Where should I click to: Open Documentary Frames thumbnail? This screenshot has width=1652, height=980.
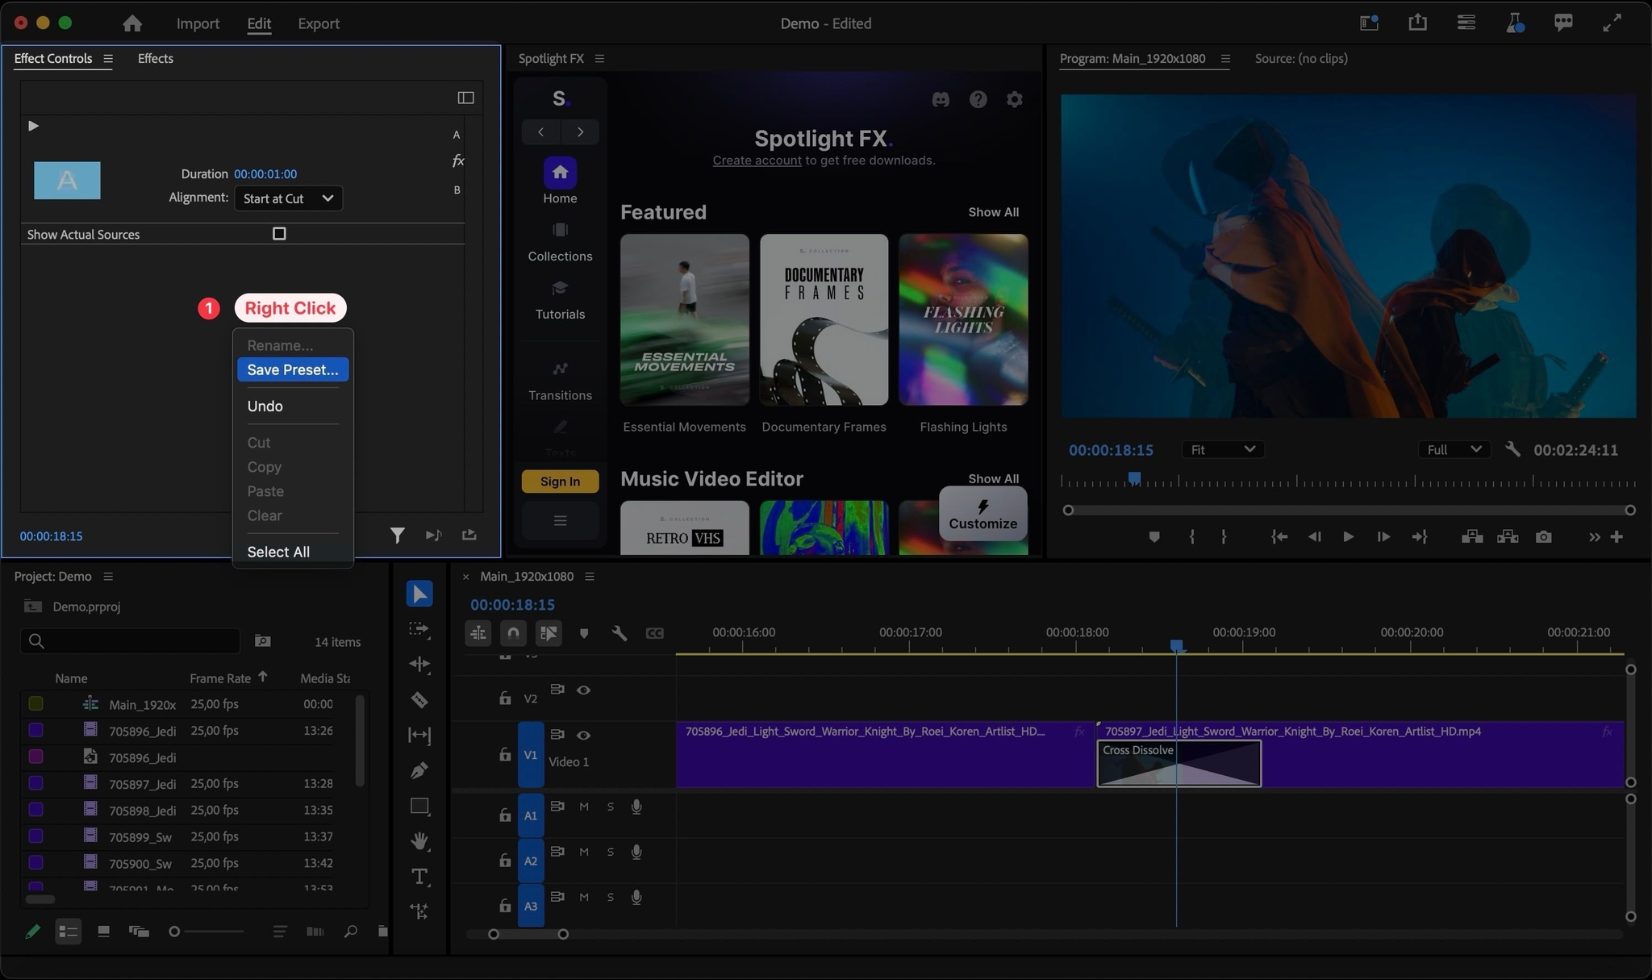click(824, 319)
